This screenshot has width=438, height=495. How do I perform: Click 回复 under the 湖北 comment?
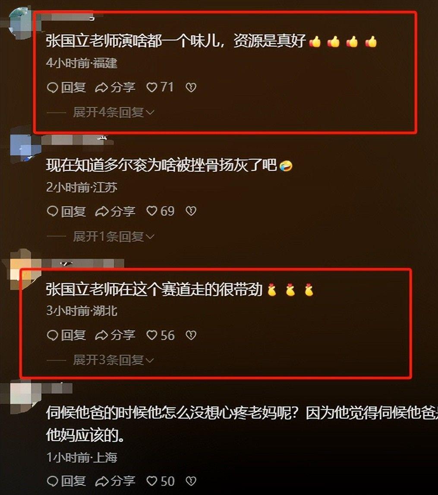click(x=66, y=335)
